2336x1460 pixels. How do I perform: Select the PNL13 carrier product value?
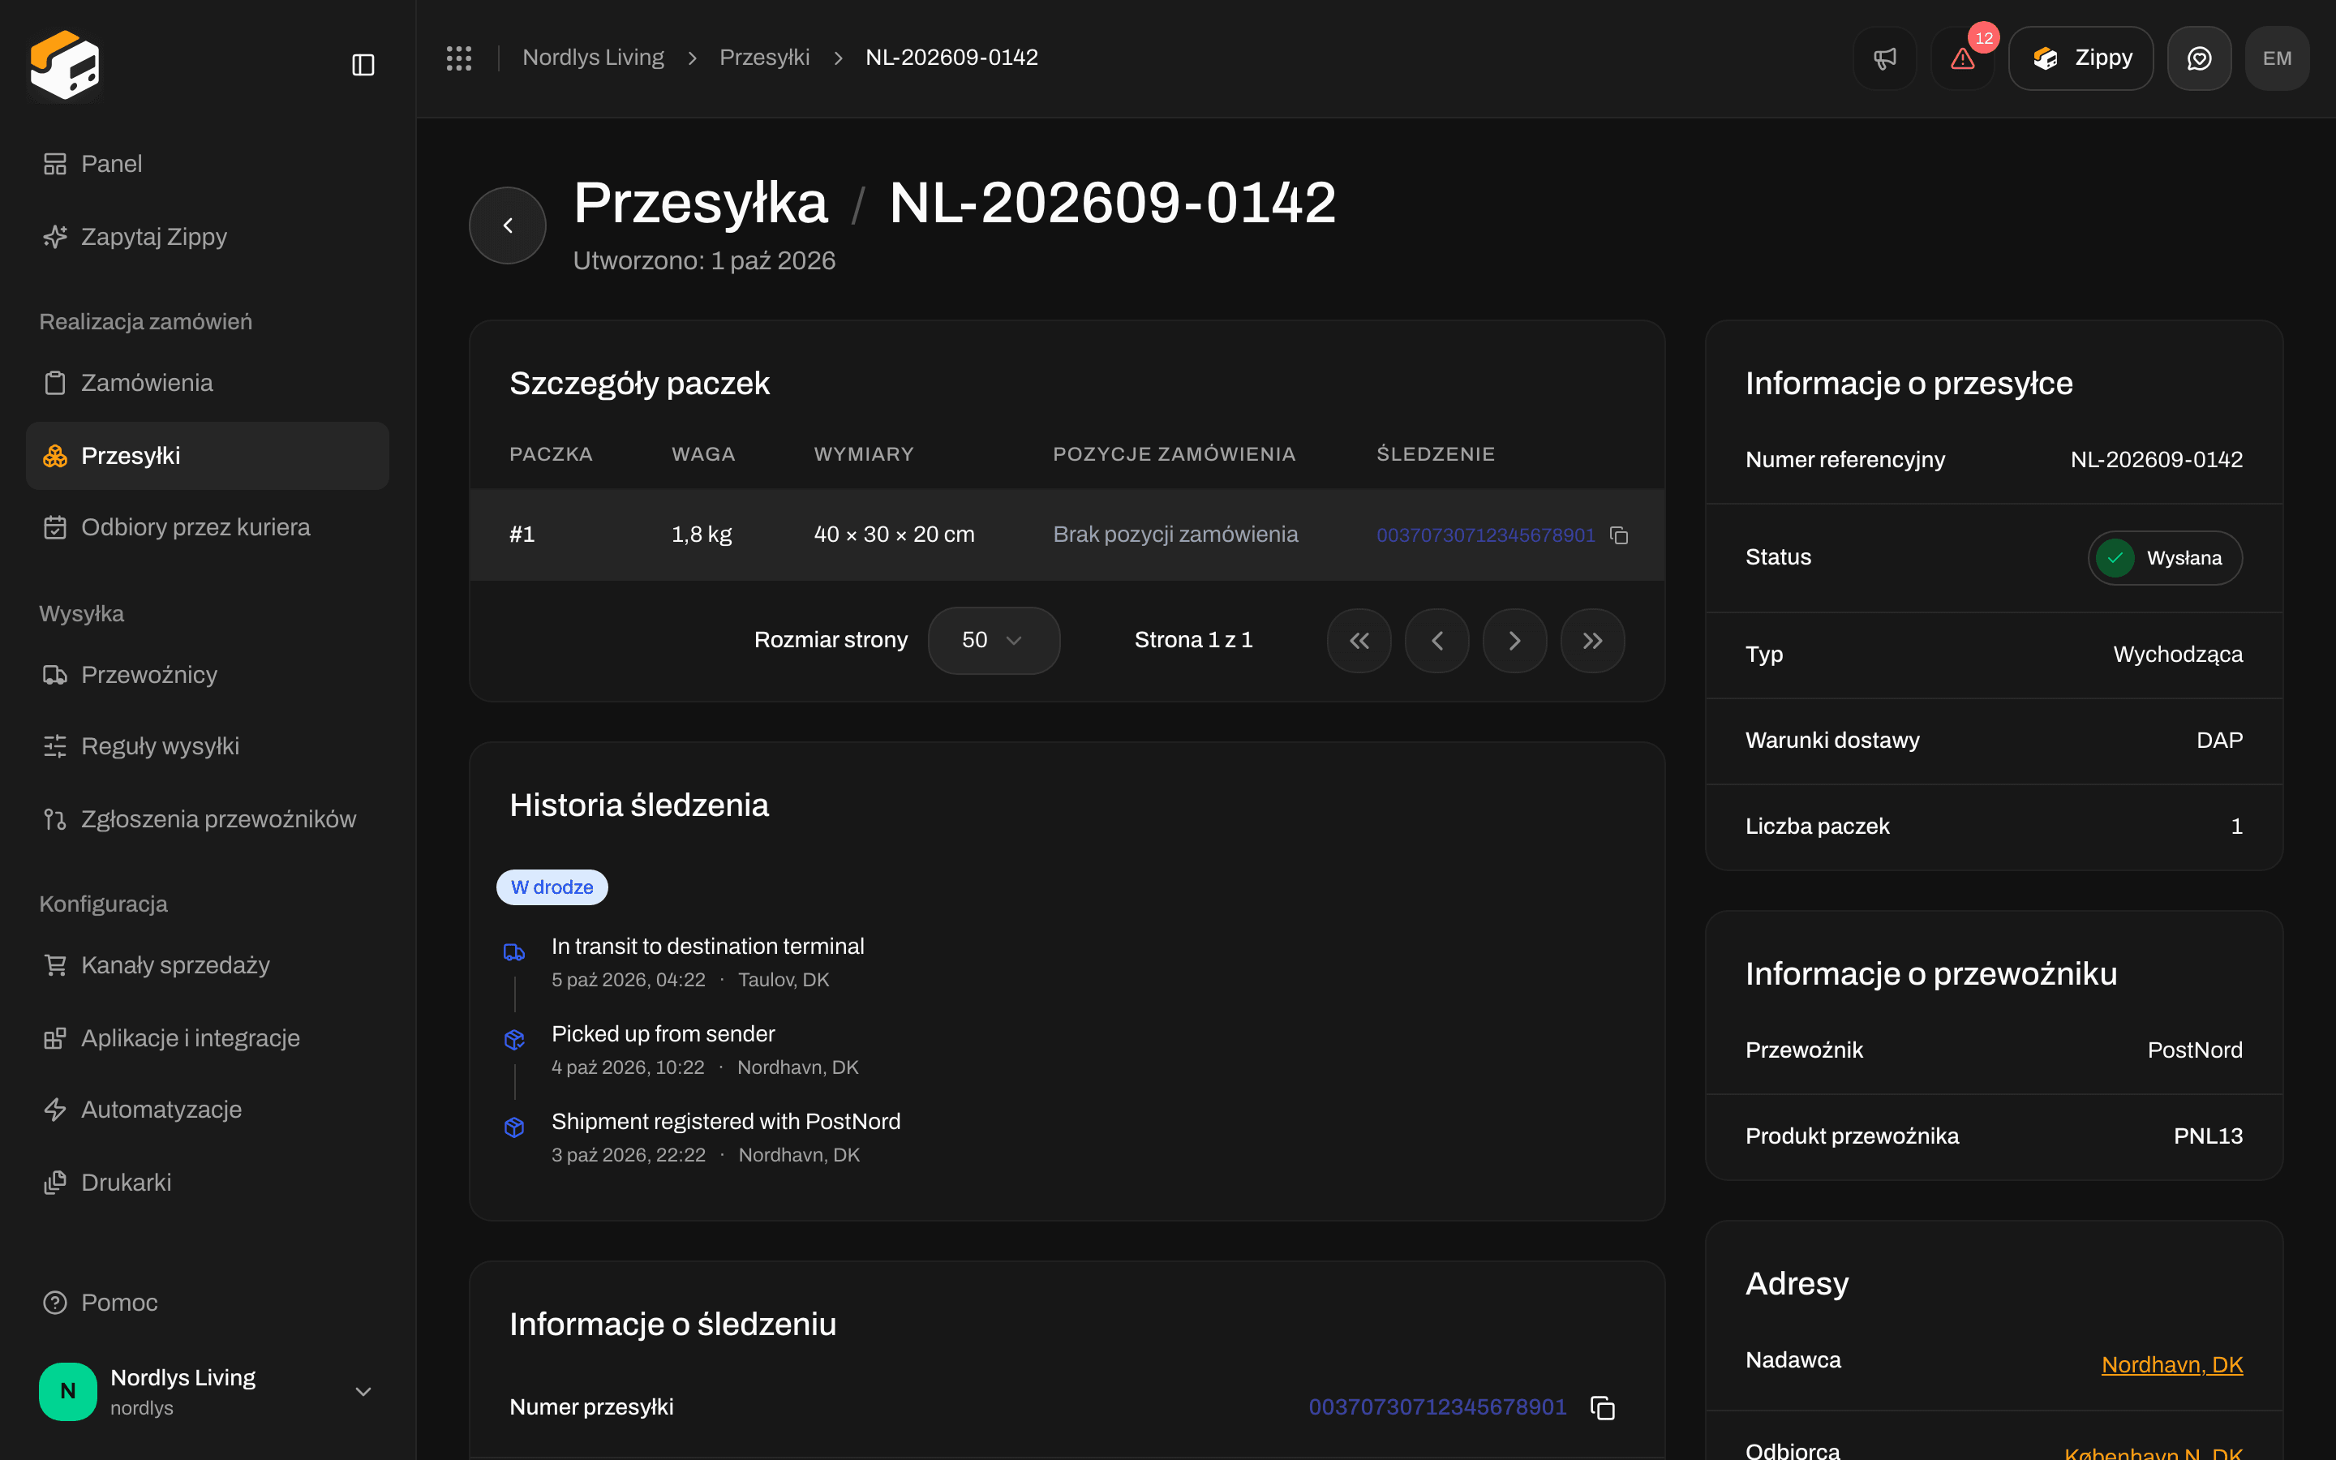pyautogui.click(x=2208, y=1136)
